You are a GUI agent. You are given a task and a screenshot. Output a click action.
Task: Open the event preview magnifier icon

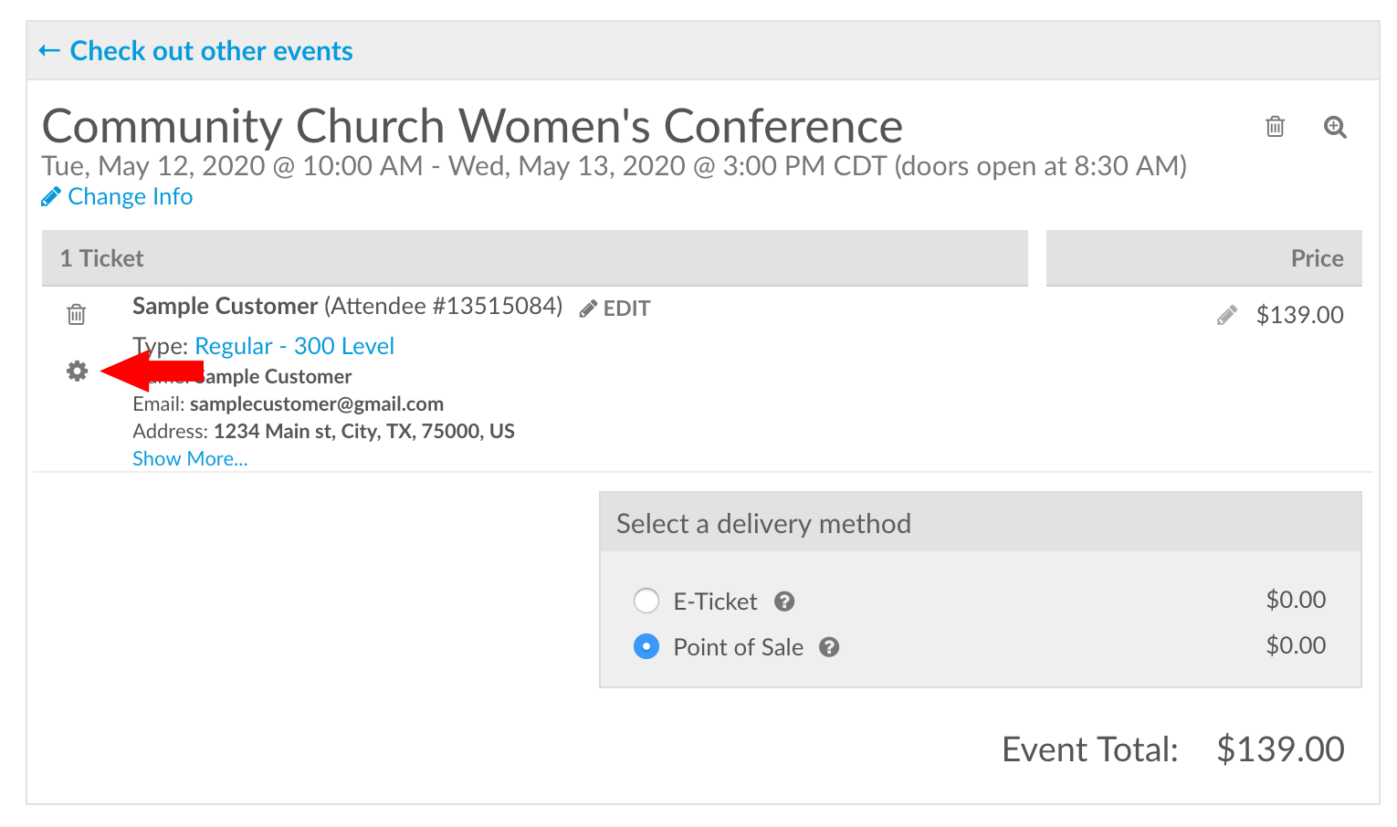[1334, 128]
